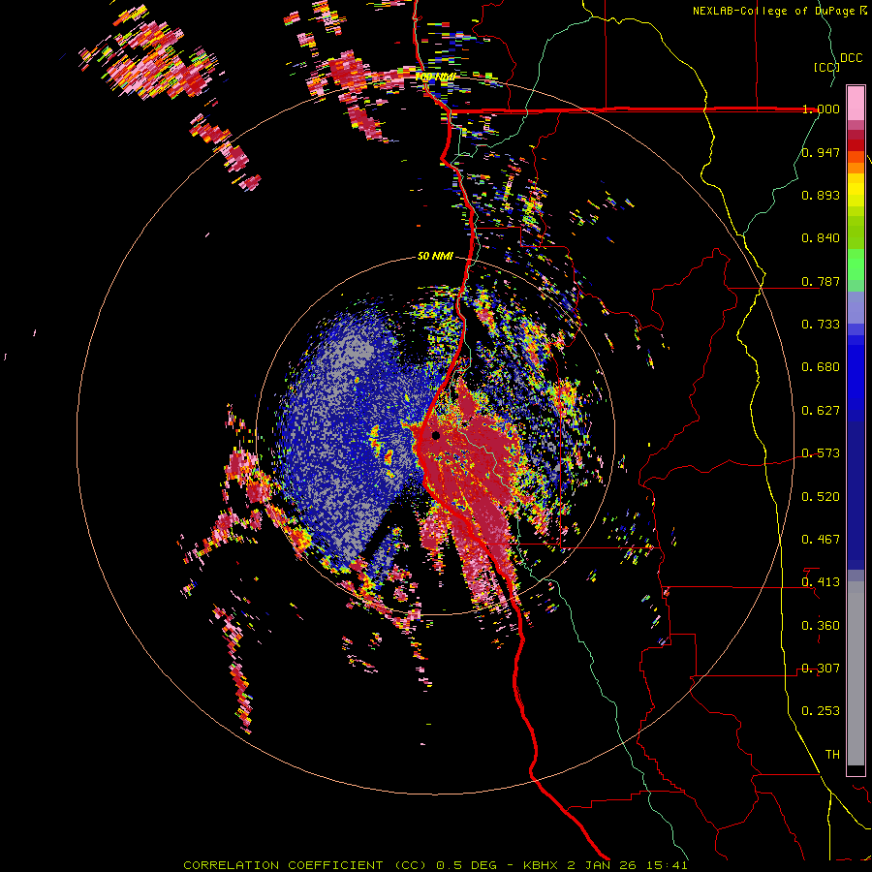The height and width of the screenshot is (872, 872).
Task: Click the 0.893 color scale value
Action: [x=821, y=195]
